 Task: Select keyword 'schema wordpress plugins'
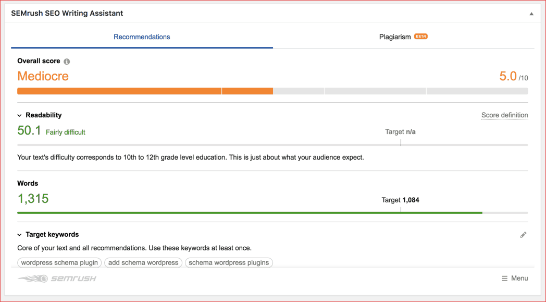click(229, 262)
